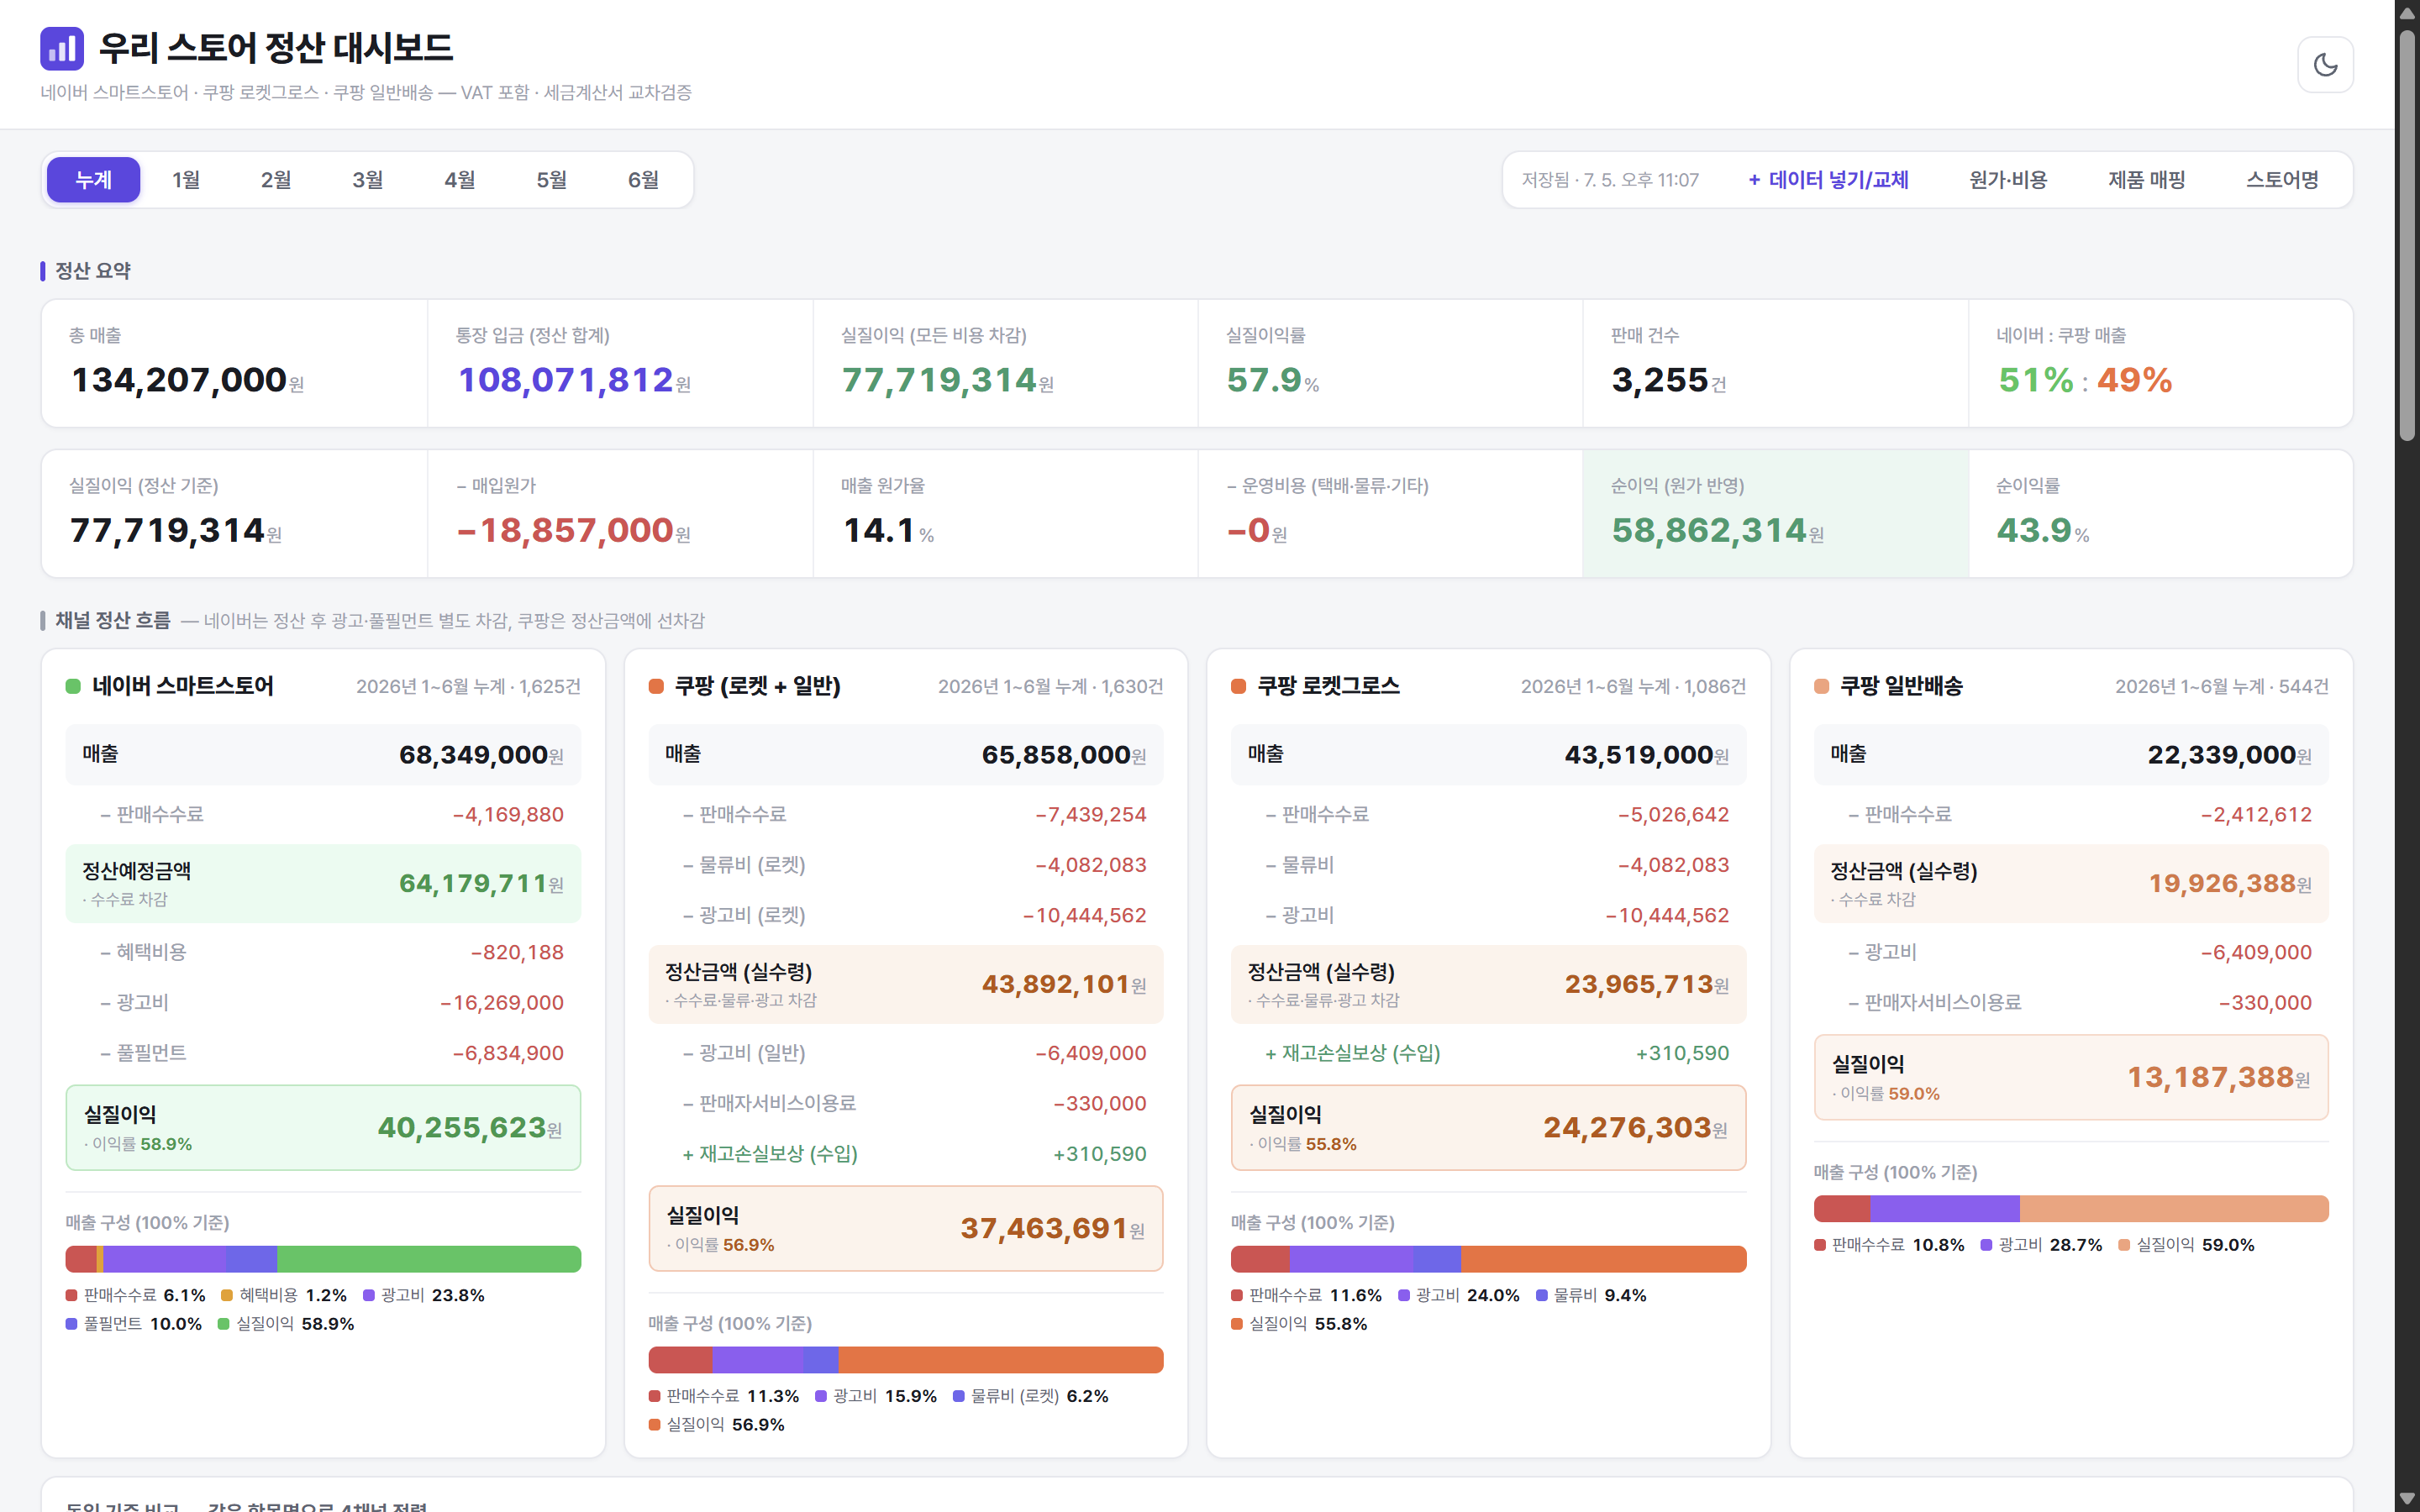Switch to the 1월 tab
Screen dimensions: 2420x1512
click(186, 180)
